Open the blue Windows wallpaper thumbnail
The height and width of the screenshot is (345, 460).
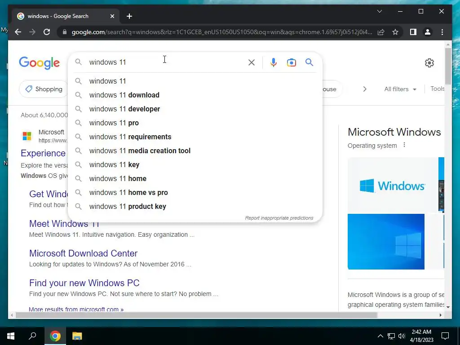[x=386, y=241]
